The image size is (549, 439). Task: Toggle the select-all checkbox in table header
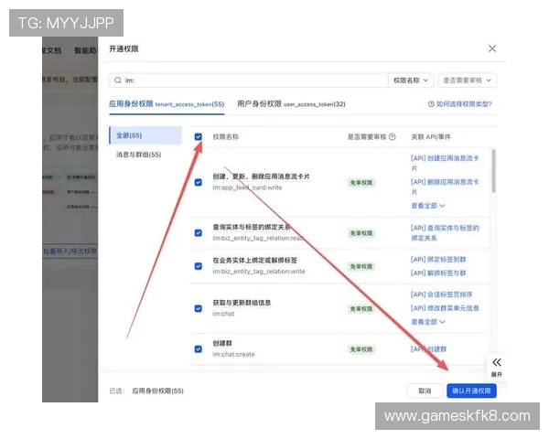[x=199, y=136]
